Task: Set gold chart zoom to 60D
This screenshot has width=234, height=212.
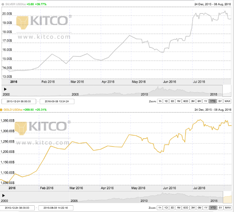Action: tap(185, 208)
